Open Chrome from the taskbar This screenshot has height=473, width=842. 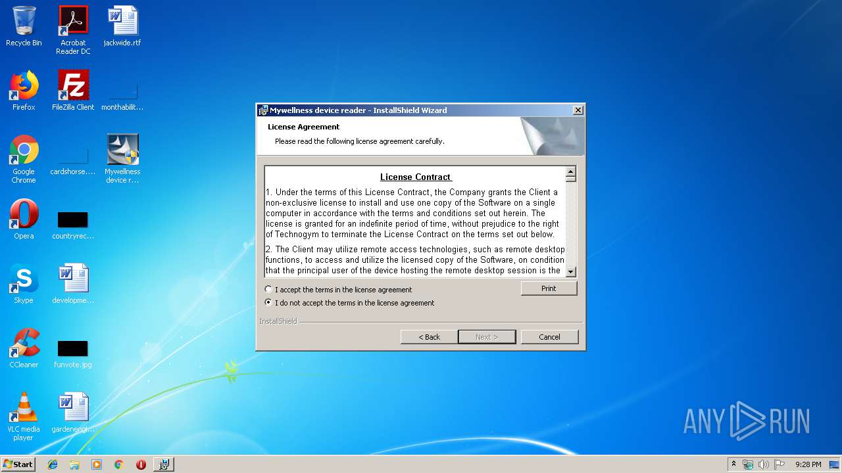tap(118, 464)
